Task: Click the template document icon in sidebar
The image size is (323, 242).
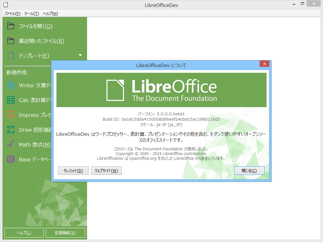Action: (x=10, y=55)
